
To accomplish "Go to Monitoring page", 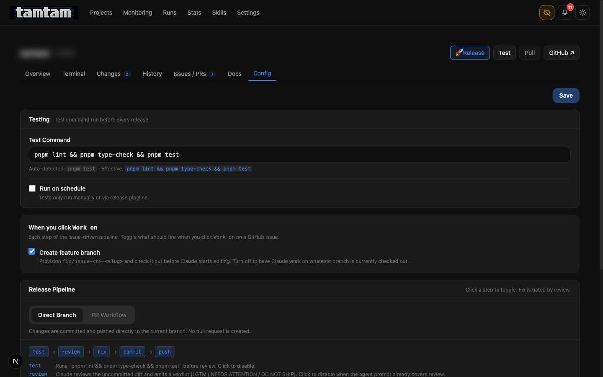I will click(x=137, y=13).
